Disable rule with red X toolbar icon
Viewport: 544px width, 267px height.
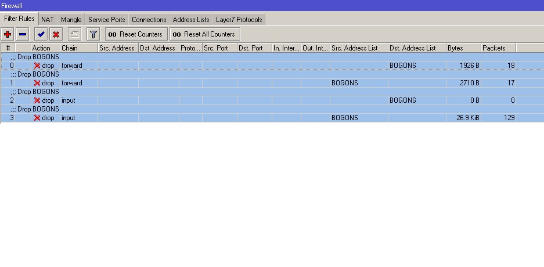56,34
